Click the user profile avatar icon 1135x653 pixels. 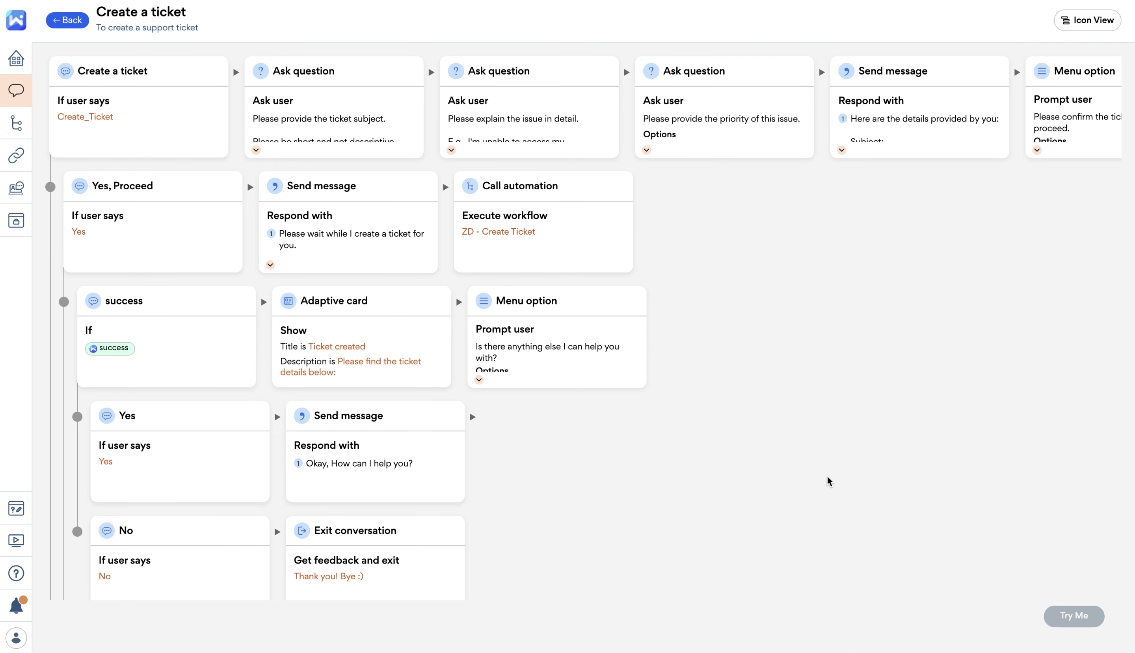[x=16, y=638]
